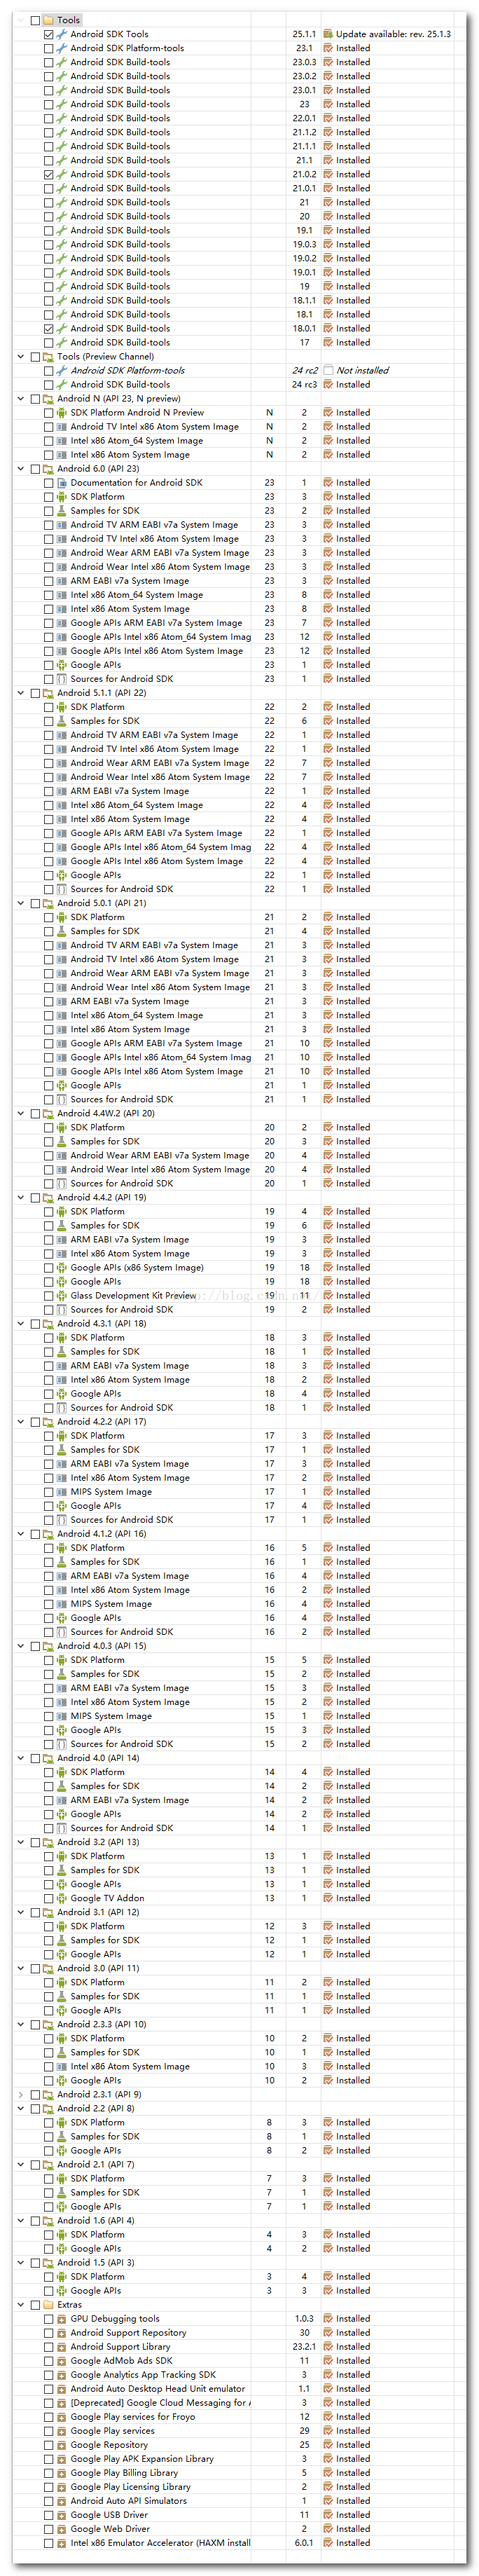Screen dimensions: 479x2576
Task: Click the flask icon of Samples for SDK API 23
Action: click(62, 510)
